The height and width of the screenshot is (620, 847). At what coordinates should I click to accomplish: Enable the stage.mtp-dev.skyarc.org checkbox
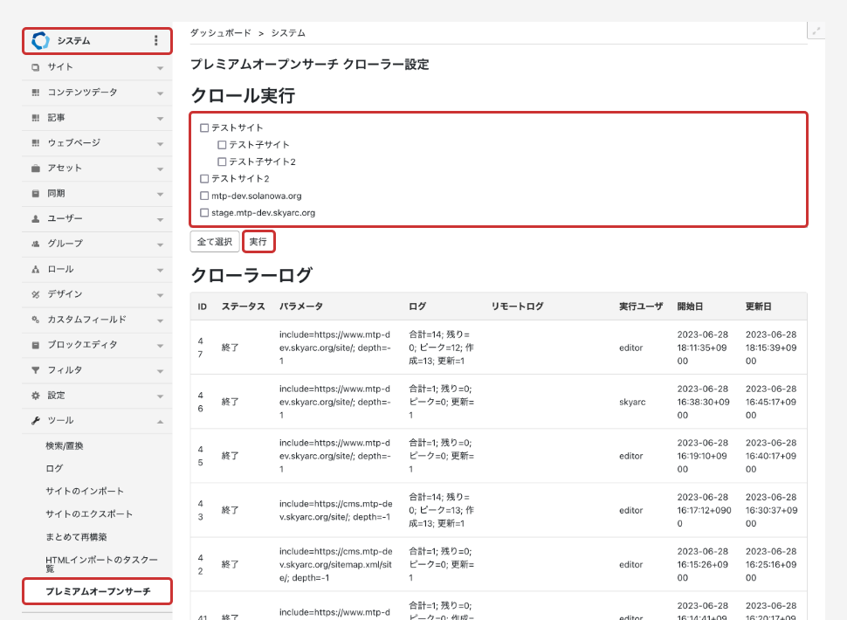(x=204, y=213)
